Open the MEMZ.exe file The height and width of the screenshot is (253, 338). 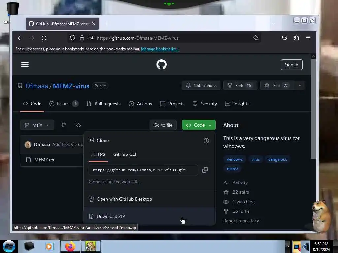[x=45, y=160]
